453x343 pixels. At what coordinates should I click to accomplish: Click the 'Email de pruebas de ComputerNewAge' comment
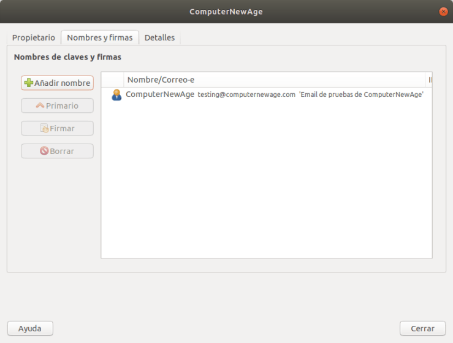(x=361, y=95)
